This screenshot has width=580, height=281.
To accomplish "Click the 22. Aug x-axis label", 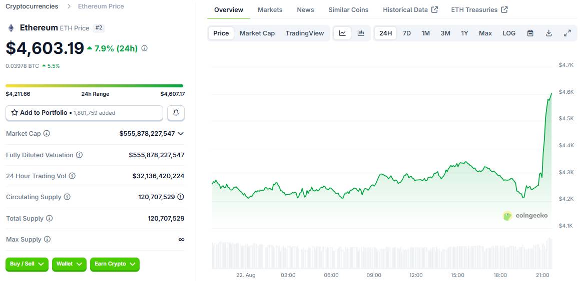I will pos(246,275).
